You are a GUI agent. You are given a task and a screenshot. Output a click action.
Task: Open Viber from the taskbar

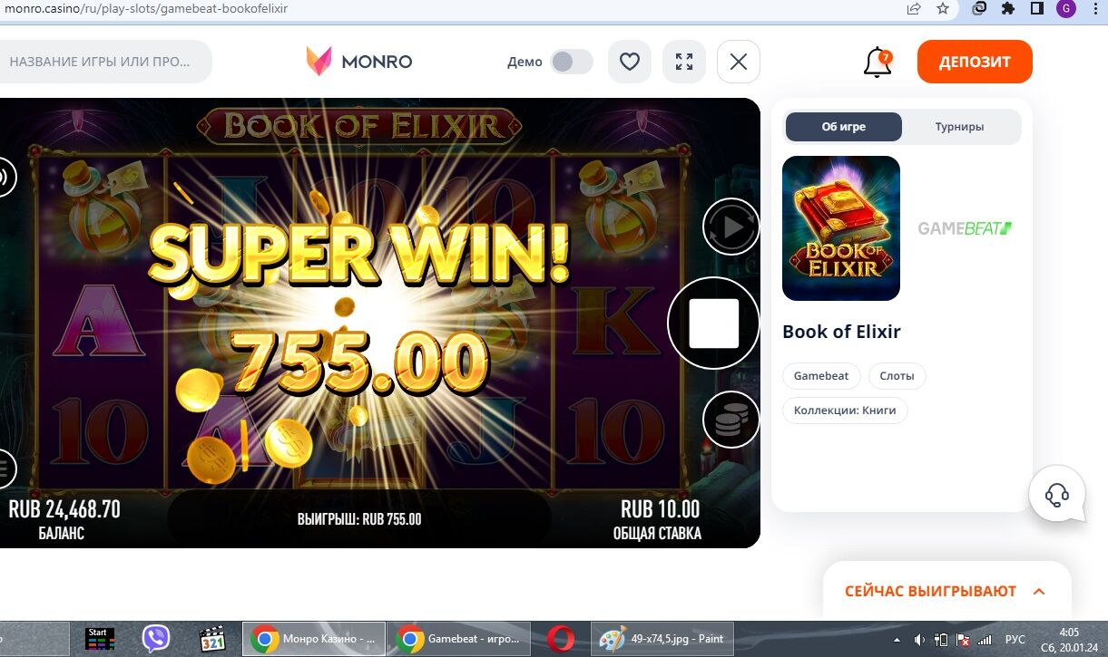(x=156, y=639)
